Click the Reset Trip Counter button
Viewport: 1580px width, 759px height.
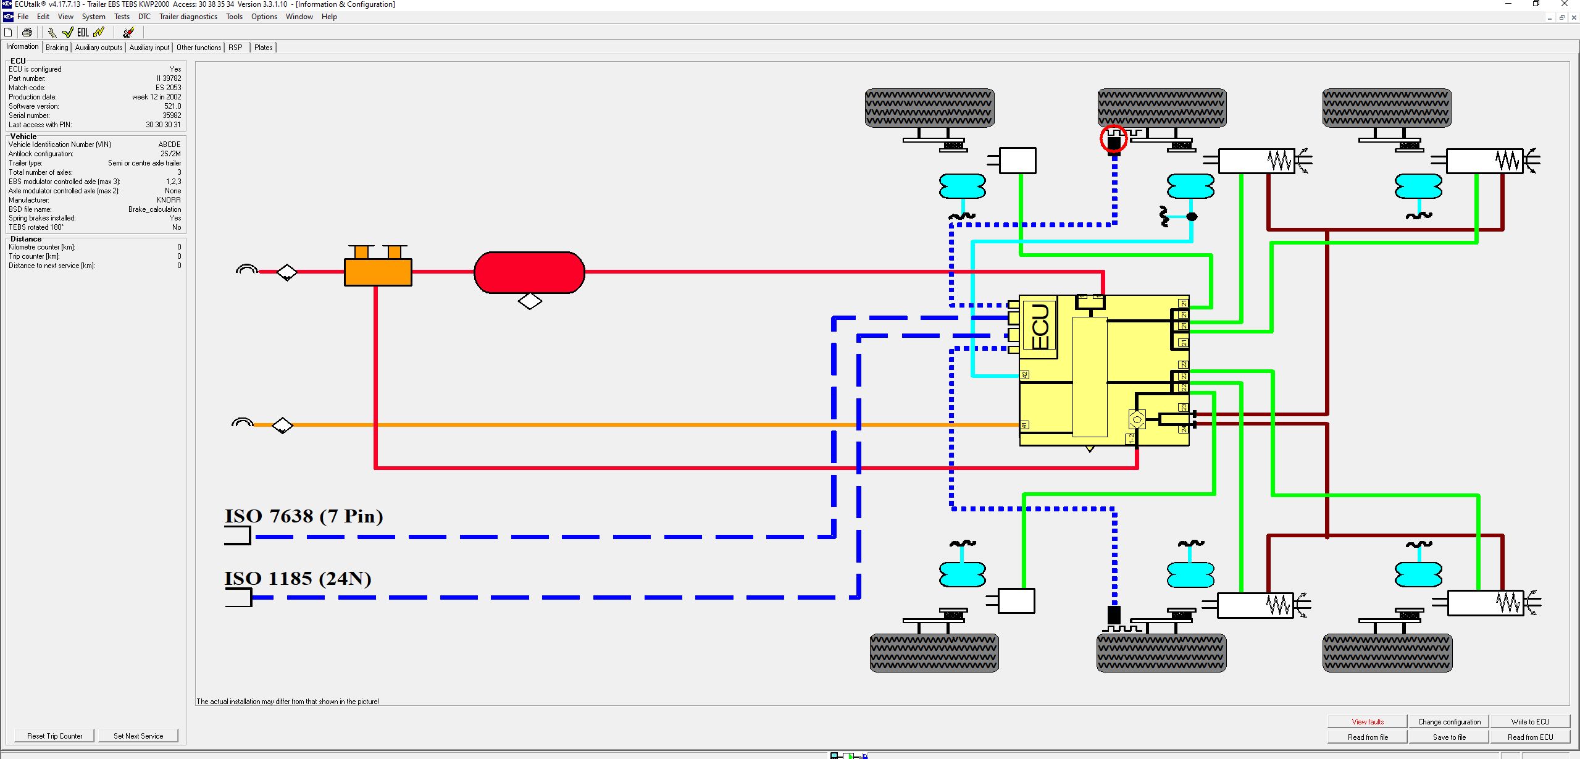53,736
